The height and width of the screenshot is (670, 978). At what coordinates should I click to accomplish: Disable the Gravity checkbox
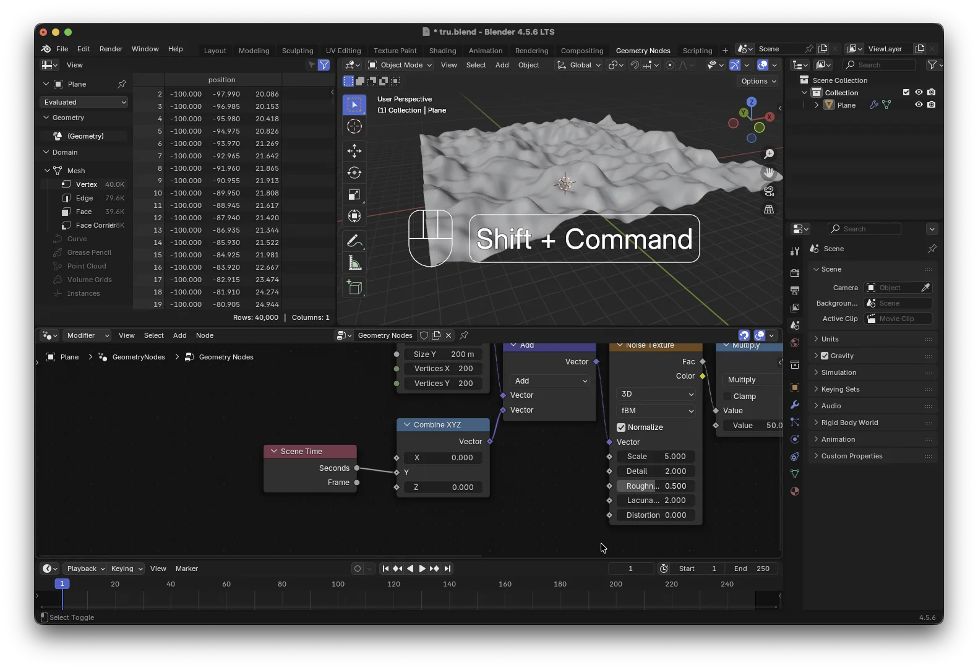825,356
